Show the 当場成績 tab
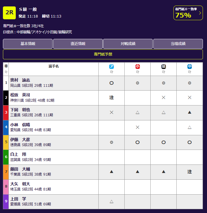The image size is (207, 213). click(178, 44)
